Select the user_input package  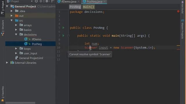(x=30, y=53)
